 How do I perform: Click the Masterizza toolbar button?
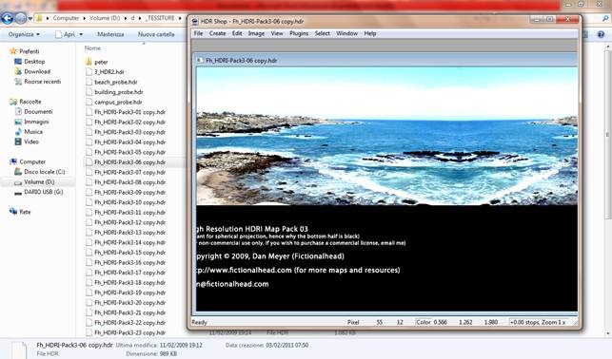click(x=110, y=34)
